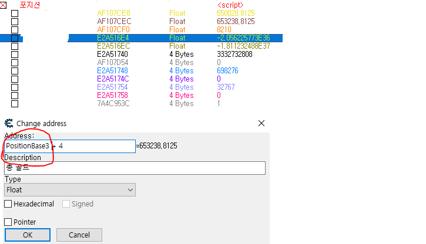Select the address entry AF107CEC
Viewport: 426px width, 244px height.
[x=114, y=22]
